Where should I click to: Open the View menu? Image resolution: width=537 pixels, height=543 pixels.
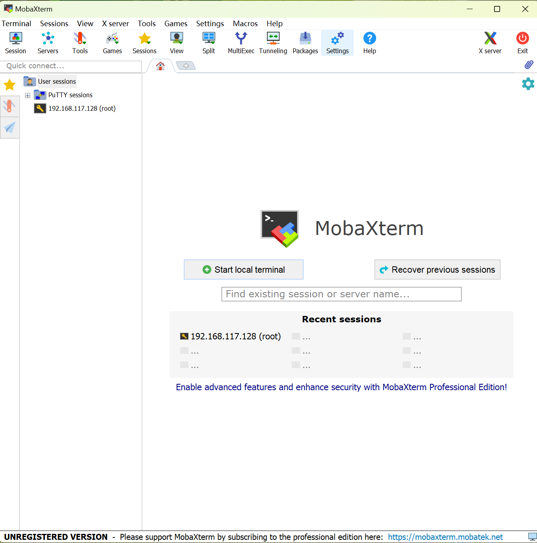pyautogui.click(x=85, y=23)
